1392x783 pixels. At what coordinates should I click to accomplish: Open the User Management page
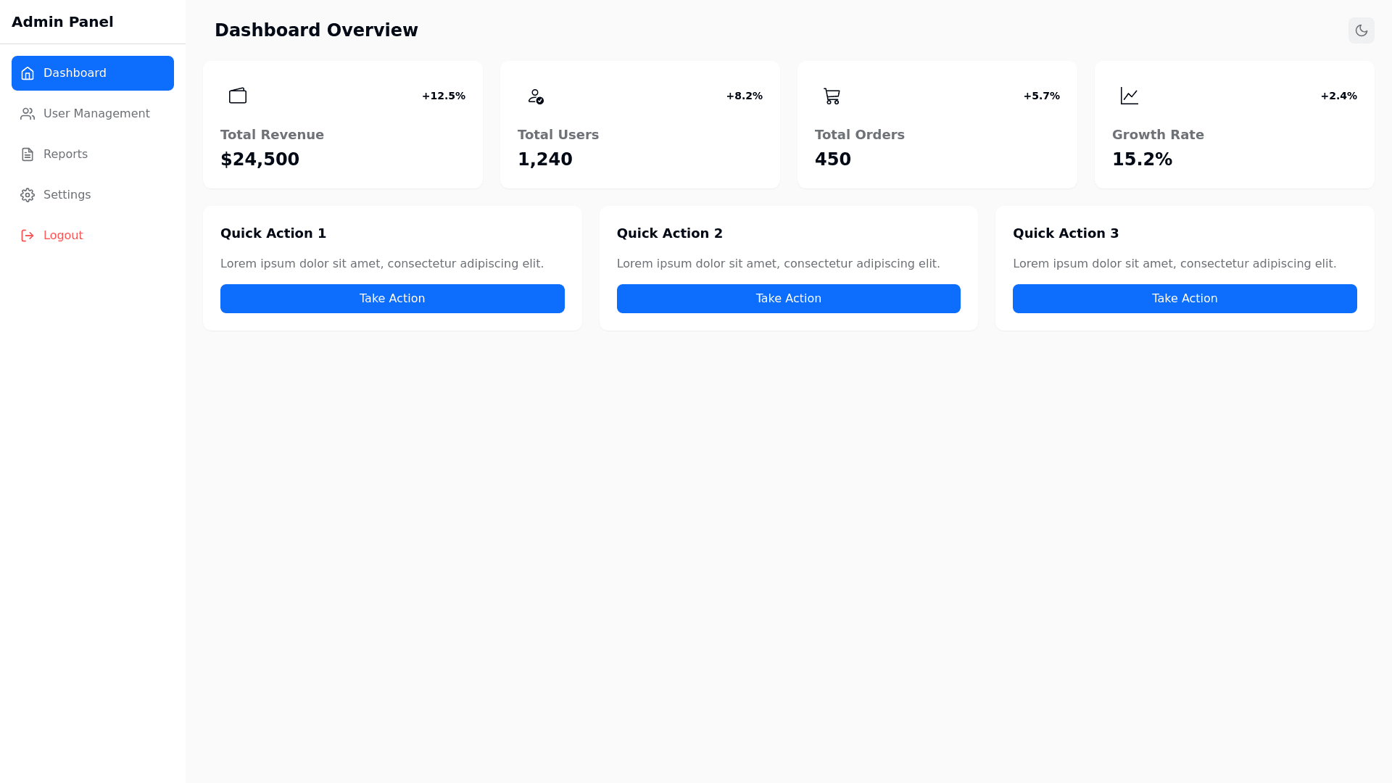[x=96, y=114]
